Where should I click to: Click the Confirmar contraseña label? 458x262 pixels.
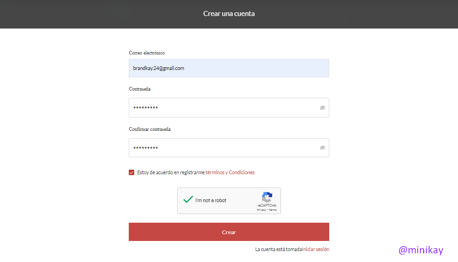pos(150,129)
